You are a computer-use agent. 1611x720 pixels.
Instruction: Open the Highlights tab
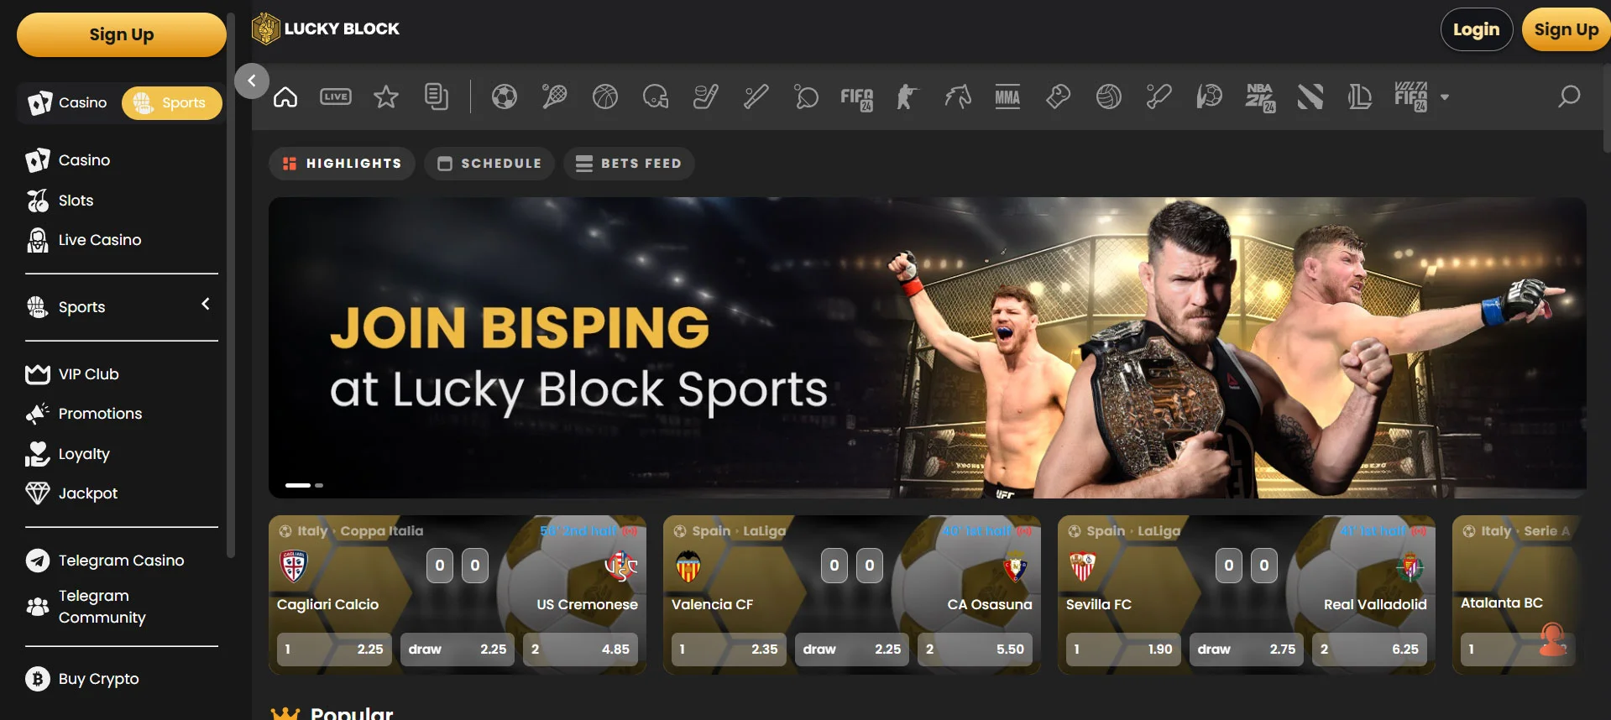[x=343, y=164]
